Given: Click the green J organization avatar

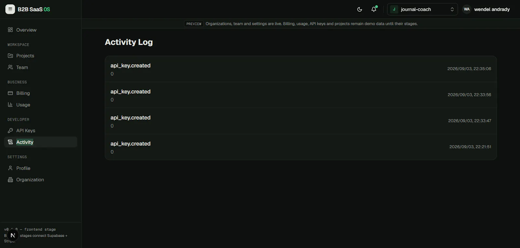Looking at the screenshot, I should click(394, 9).
